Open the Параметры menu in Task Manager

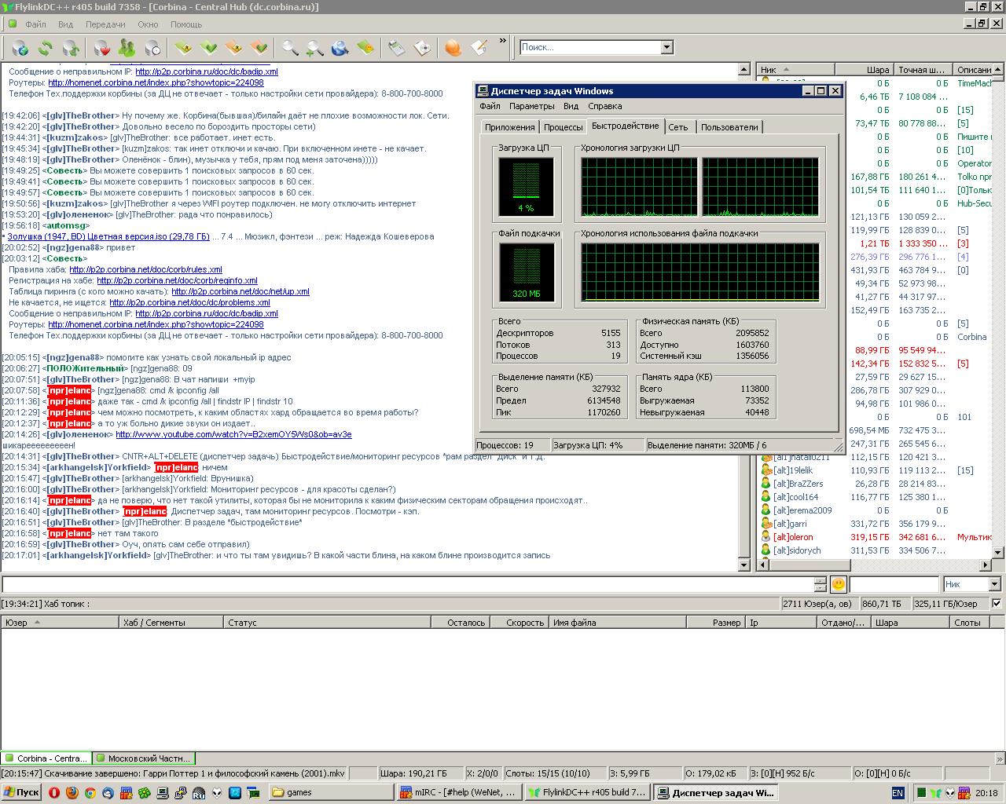(x=531, y=106)
